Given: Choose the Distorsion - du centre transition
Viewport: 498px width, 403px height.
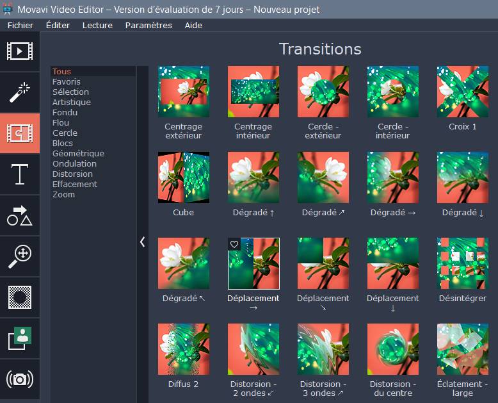Looking at the screenshot, I should click(393, 349).
